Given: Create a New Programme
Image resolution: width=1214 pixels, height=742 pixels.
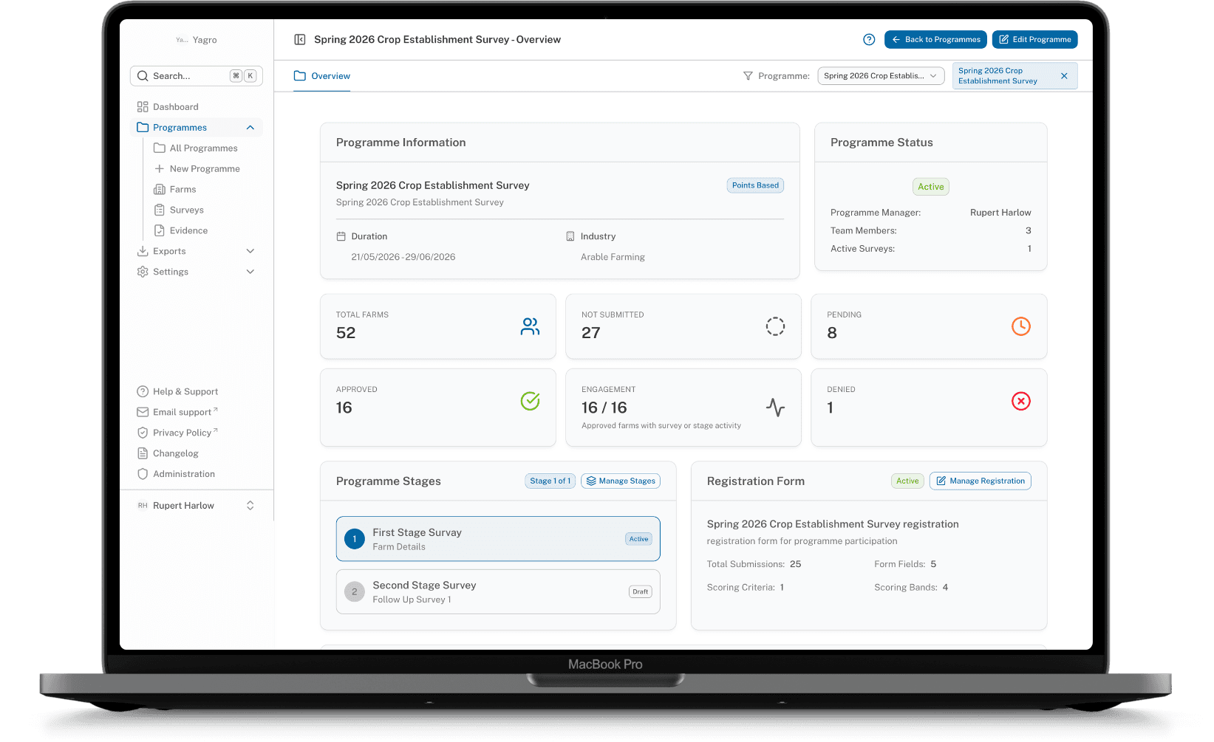Looking at the screenshot, I should tap(204, 169).
